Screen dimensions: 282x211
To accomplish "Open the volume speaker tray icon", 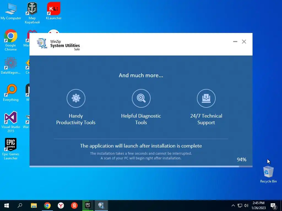I will click(x=246, y=206).
